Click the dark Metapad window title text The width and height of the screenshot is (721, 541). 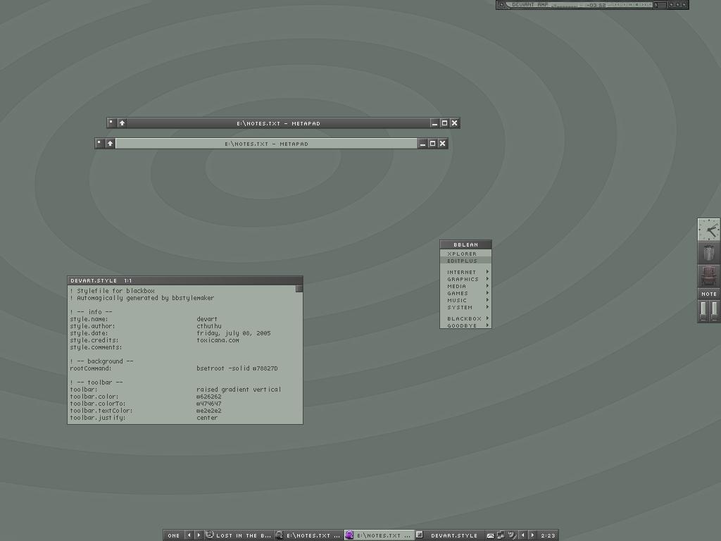coord(278,123)
